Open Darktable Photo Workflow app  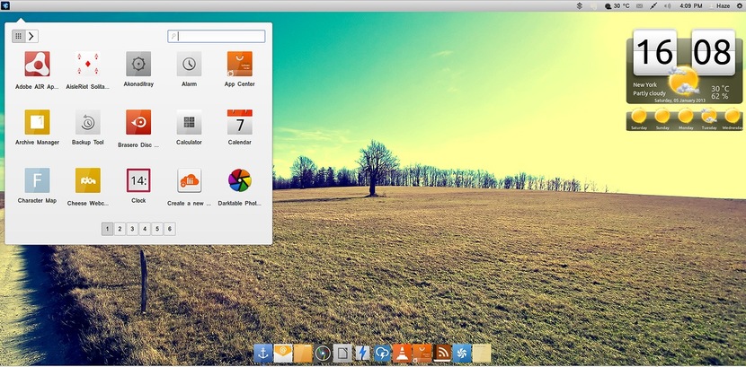pyautogui.click(x=239, y=180)
